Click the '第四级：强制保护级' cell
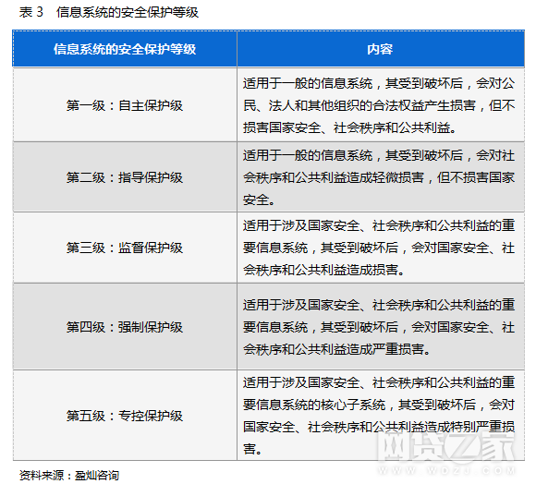Image resolution: width=536 pixels, height=484 pixels. tap(125, 327)
